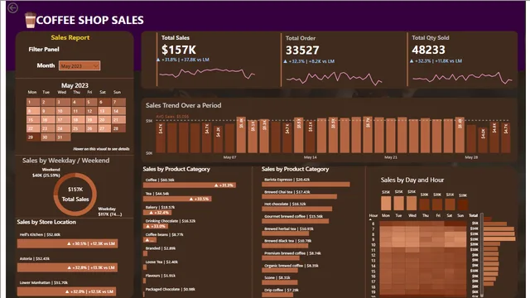This screenshot has width=530, height=298.
Task: Select the Bakery category bar
Action: pyautogui.click(x=157, y=213)
